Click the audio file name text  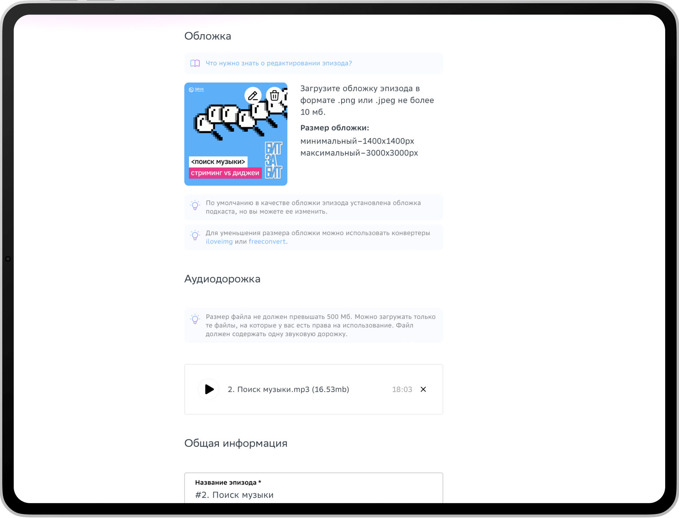pos(288,389)
